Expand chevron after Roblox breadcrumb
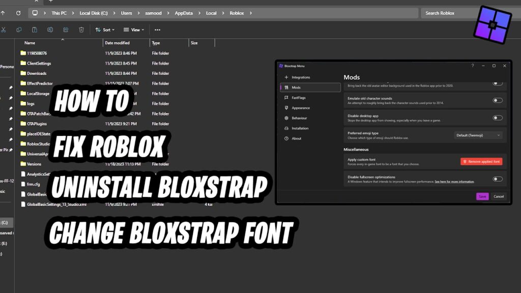This screenshot has height=293, width=521. [250, 13]
